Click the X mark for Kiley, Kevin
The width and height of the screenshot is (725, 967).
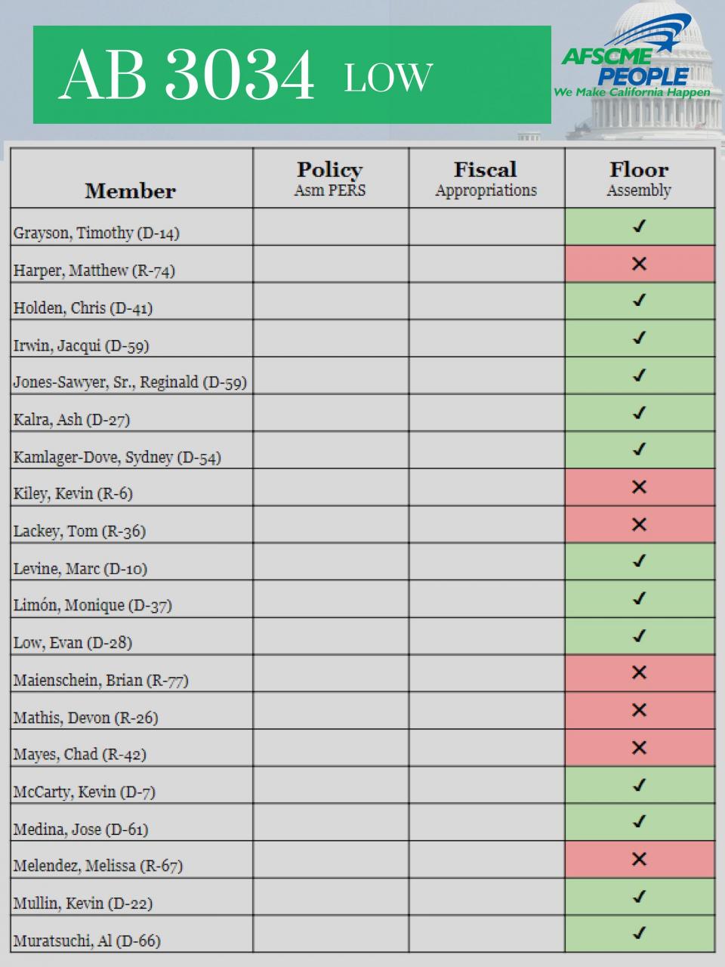(640, 487)
